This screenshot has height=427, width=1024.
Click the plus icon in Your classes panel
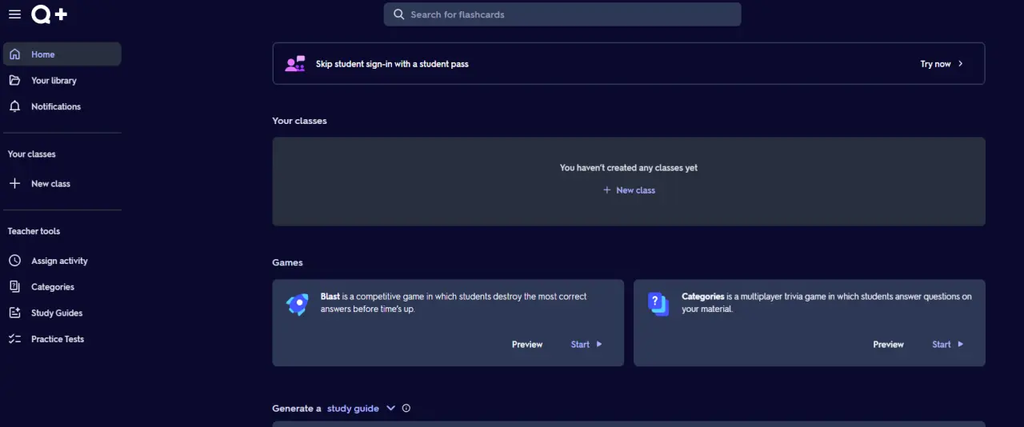pos(606,190)
